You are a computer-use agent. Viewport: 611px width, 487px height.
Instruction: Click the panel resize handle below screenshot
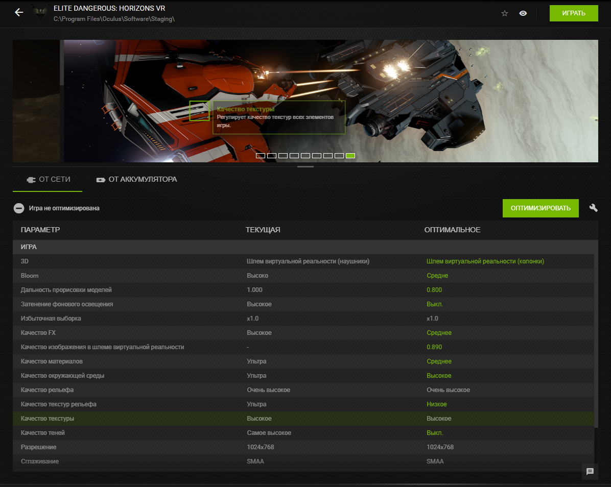point(306,166)
